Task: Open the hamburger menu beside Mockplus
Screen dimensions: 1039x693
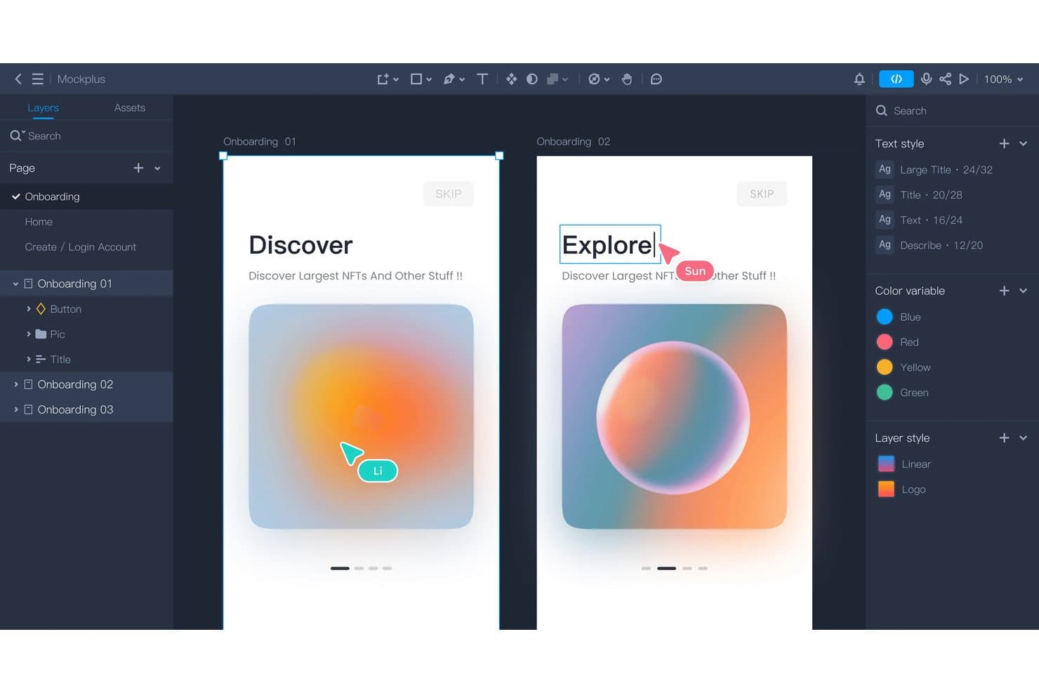Action: coord(38,79)
